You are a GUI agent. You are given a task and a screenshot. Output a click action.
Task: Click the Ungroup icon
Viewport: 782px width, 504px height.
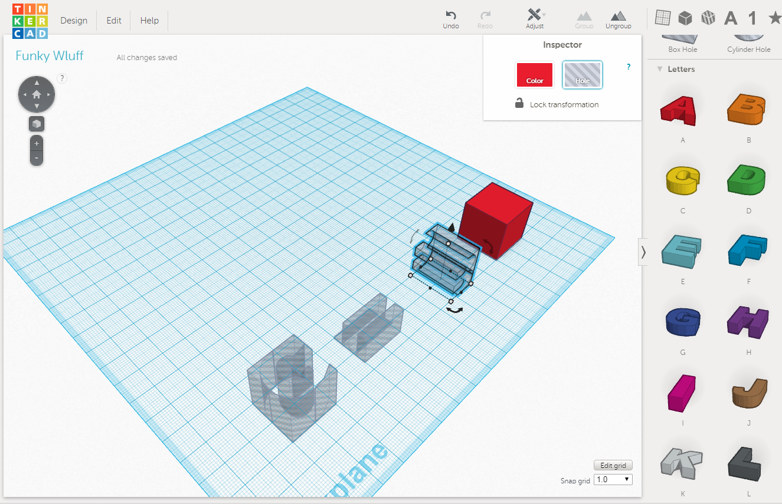pos(618,16)
